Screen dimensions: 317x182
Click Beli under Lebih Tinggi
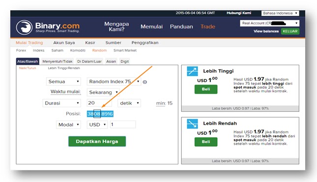click(x=206, y=89)
